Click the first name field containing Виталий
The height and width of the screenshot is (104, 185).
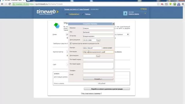coord(98,32)
